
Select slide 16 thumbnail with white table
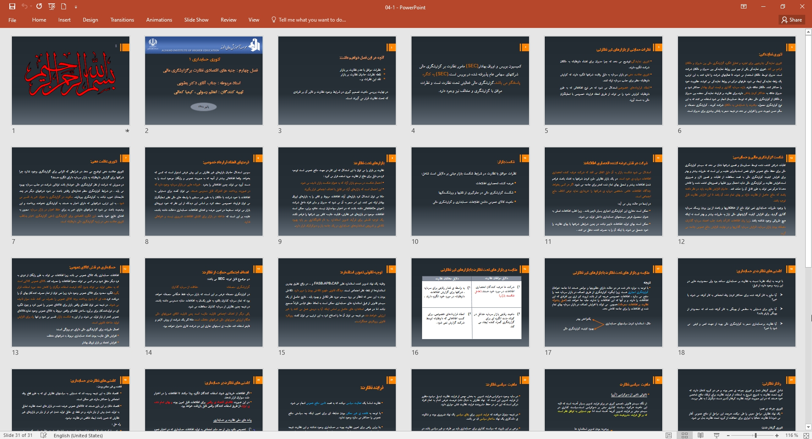(470, 302)
